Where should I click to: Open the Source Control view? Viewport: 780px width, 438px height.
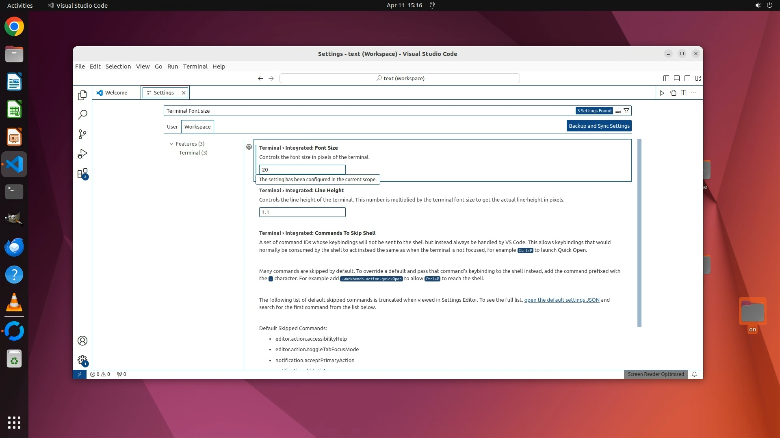click(82, 134)
